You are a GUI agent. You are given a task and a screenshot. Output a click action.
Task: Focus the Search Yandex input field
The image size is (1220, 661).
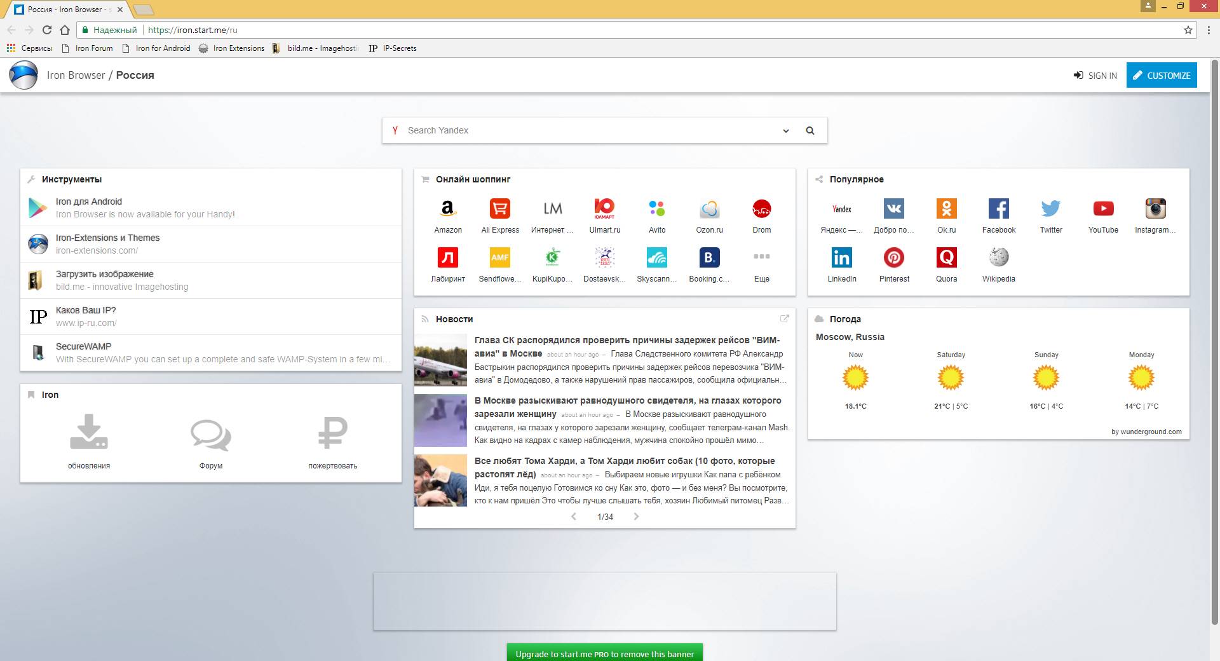tap(591, 130)
